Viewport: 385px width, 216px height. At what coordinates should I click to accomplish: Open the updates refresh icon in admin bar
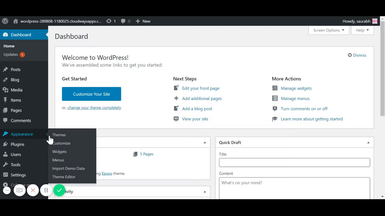coord(109,21)
